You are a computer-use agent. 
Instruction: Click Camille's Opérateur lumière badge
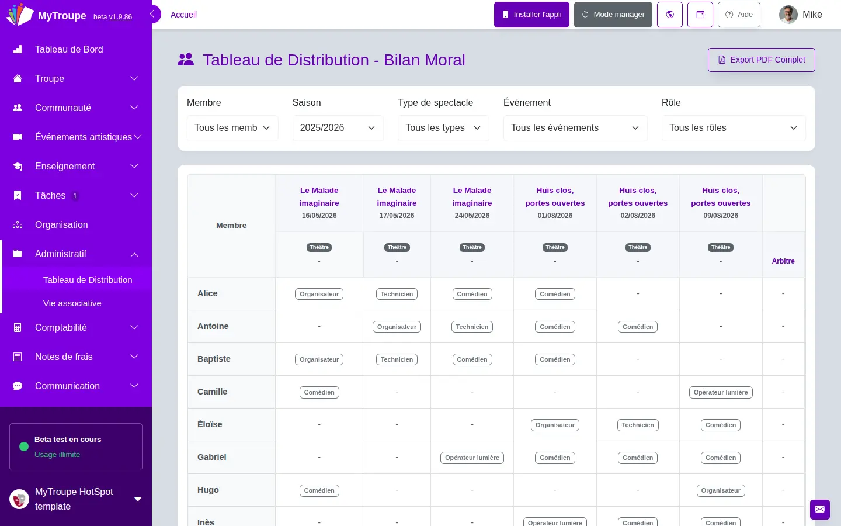[721, 392]
